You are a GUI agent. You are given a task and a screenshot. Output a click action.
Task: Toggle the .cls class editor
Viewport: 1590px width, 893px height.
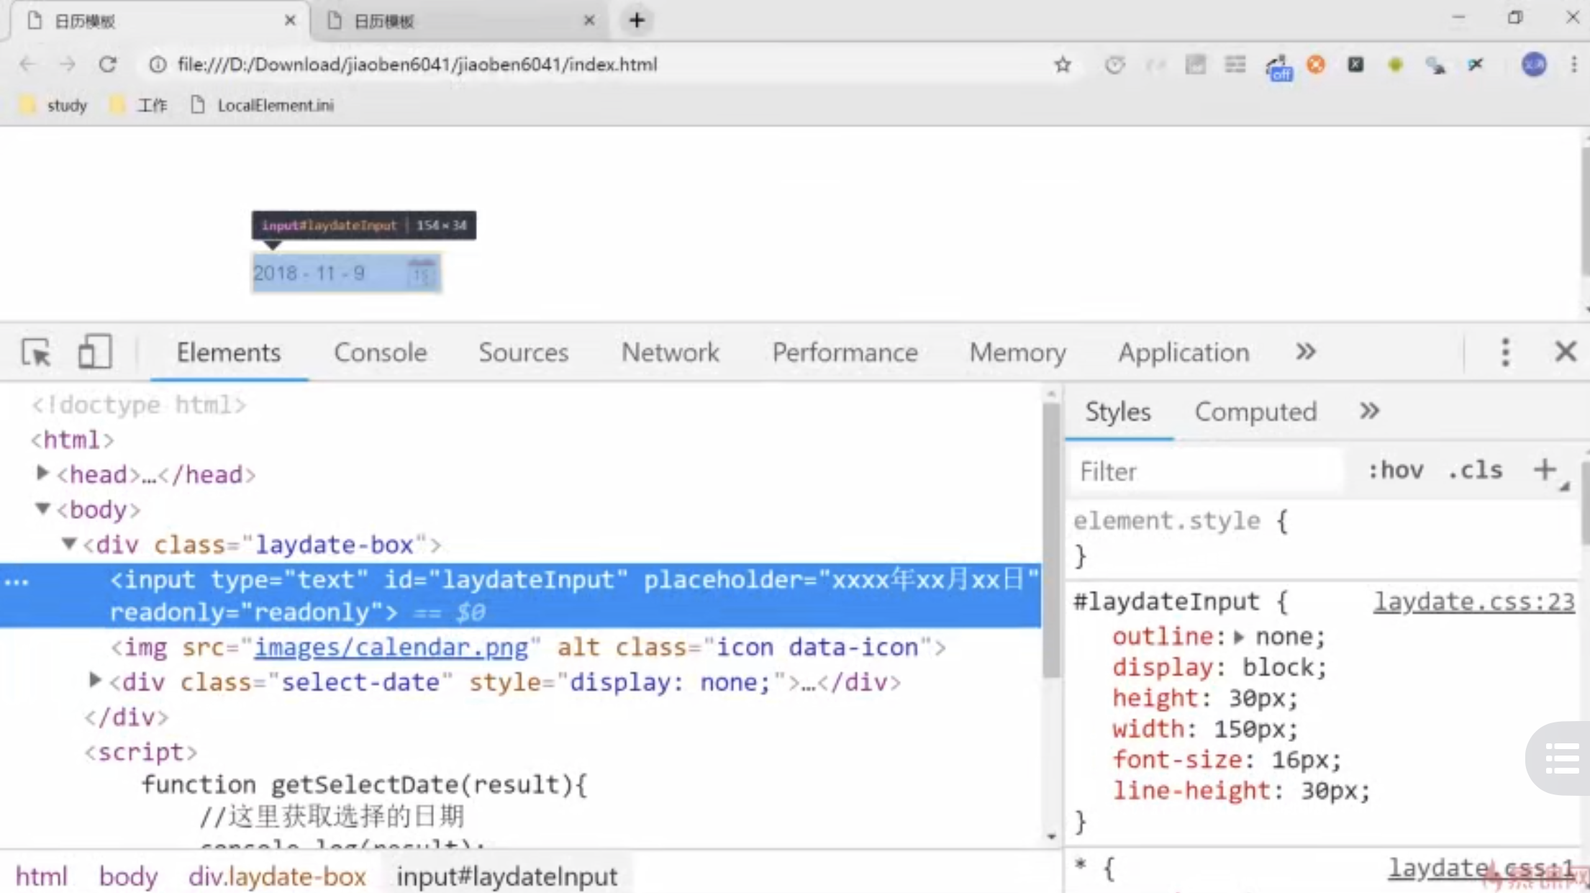pos(1475,471)
